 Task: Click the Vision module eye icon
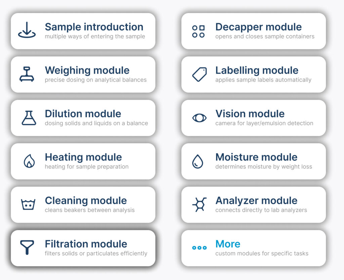(199, 118)
